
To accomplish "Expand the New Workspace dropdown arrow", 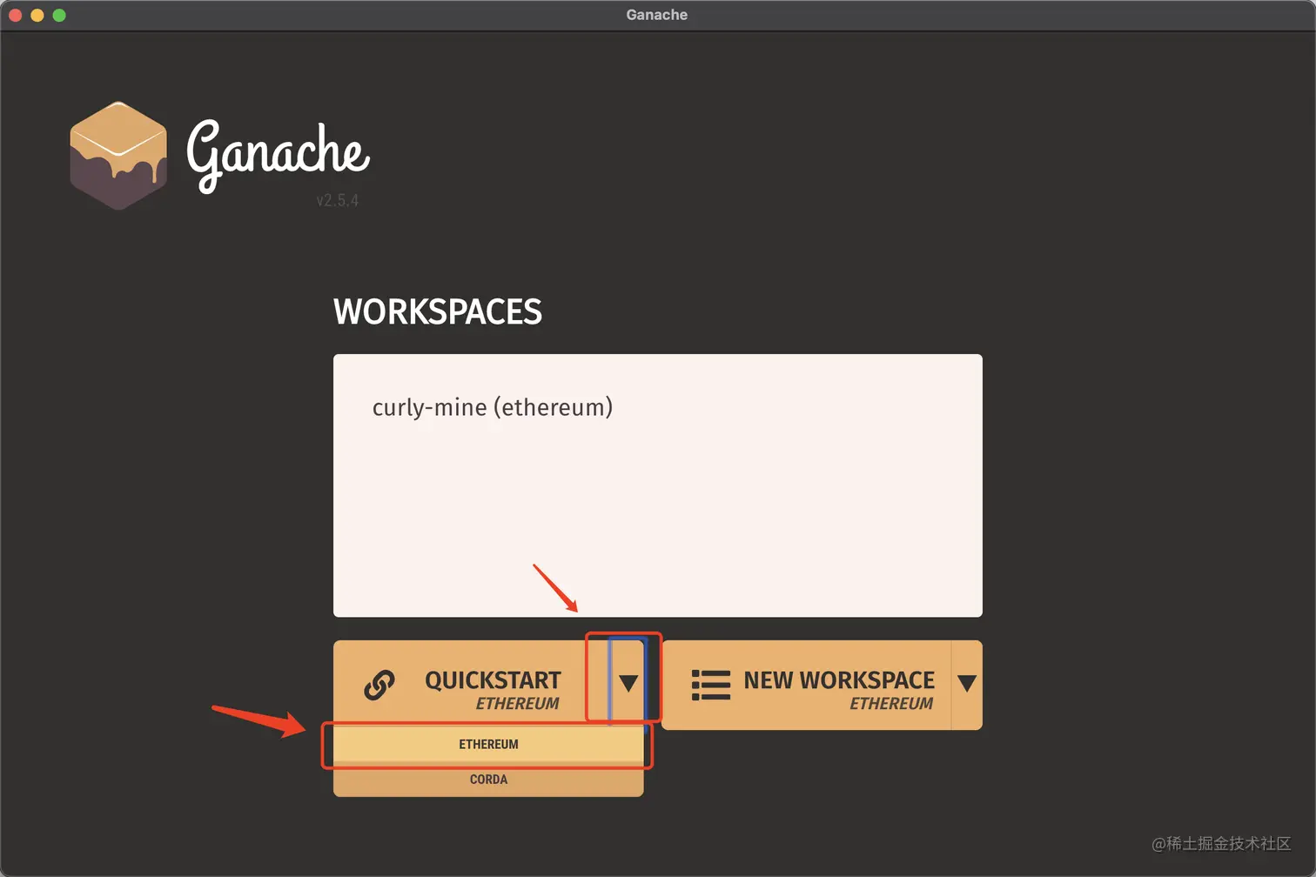I will coord(967,684).
